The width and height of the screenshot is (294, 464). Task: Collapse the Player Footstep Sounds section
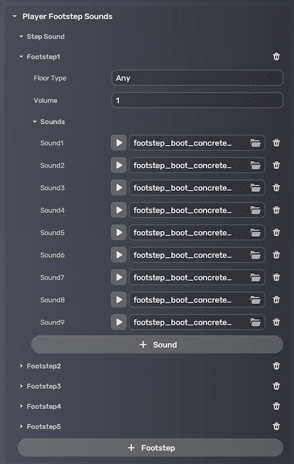coord(14,17)
